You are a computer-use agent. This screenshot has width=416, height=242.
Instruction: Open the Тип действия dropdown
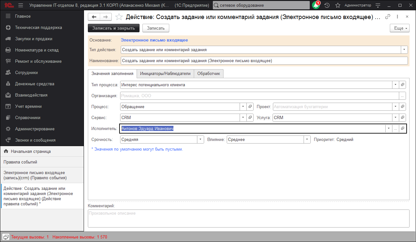404,50
